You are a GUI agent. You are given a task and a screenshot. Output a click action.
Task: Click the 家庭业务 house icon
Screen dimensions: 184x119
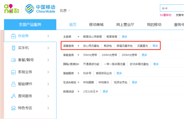(x=13, y=72)
